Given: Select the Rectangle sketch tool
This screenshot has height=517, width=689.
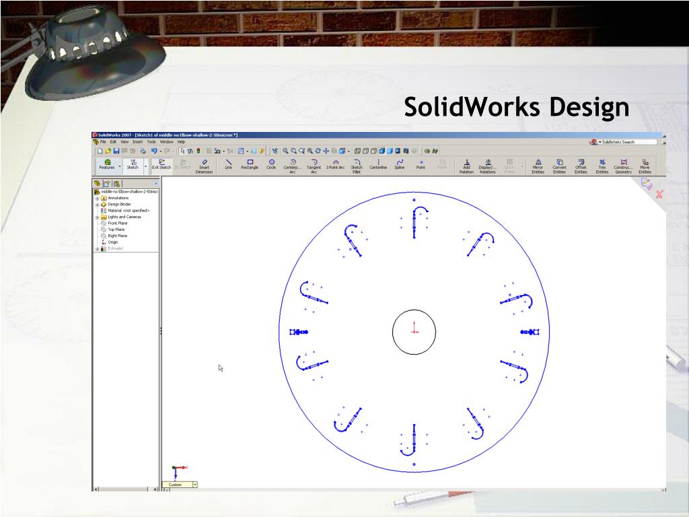Looking at the screenshot, I should pos(250,164).
